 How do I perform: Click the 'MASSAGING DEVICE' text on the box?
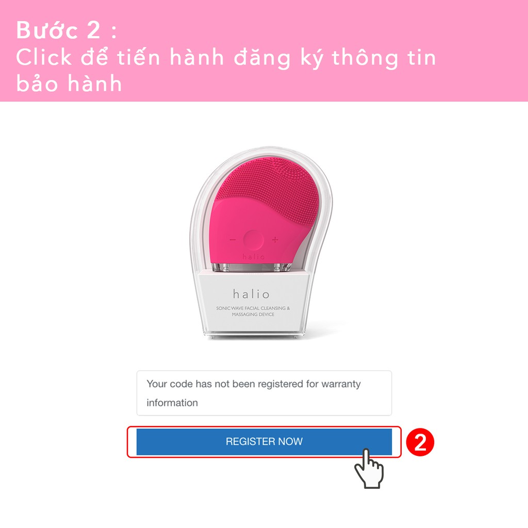pos(253,315)
